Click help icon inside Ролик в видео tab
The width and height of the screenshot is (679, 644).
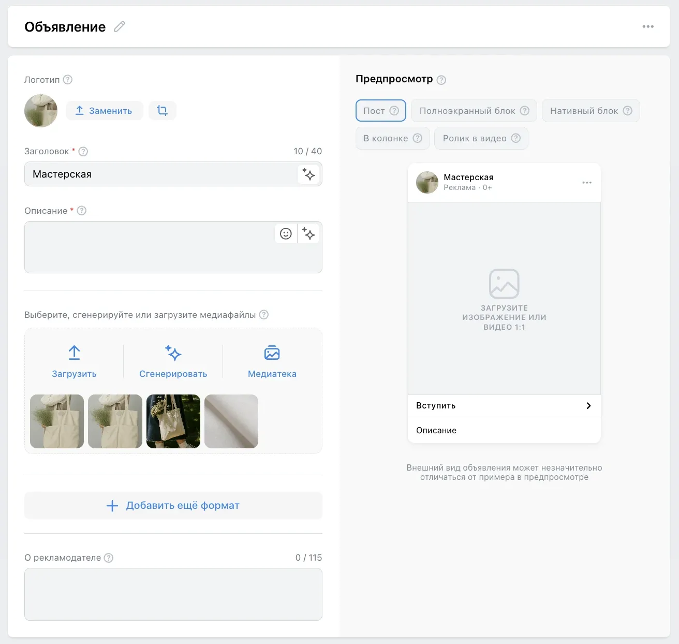[516, 138]
